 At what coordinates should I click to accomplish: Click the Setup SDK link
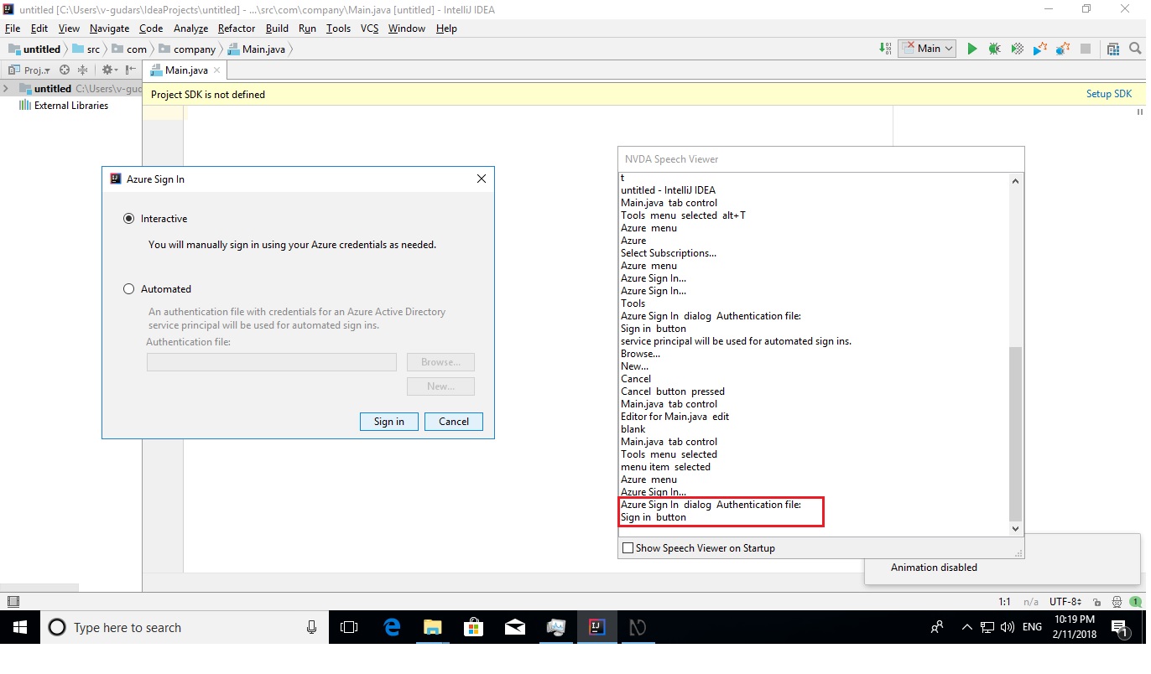1108,93
